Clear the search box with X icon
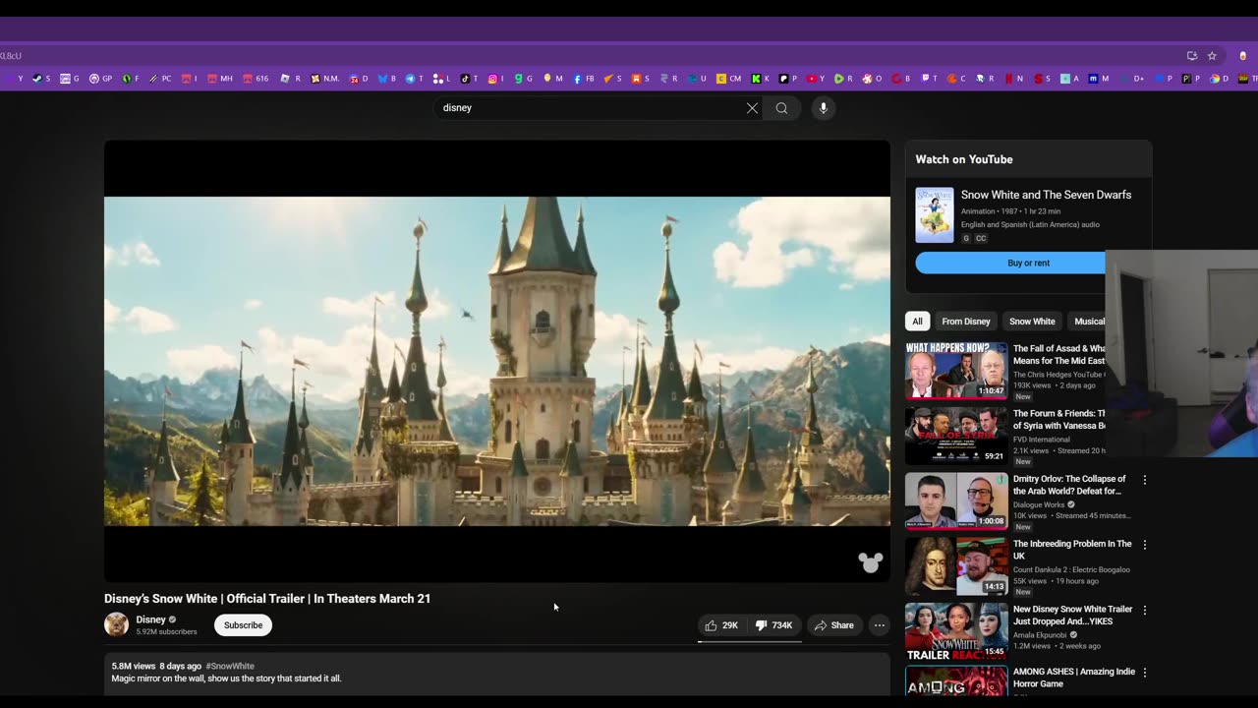 [x=752, y=108]
